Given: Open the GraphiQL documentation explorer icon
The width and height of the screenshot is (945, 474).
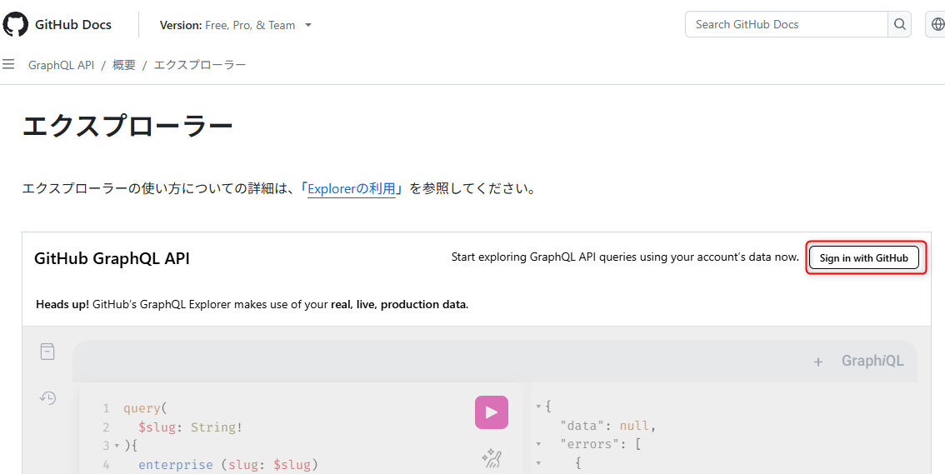Looking at the screenshot, I should point(47,352).
